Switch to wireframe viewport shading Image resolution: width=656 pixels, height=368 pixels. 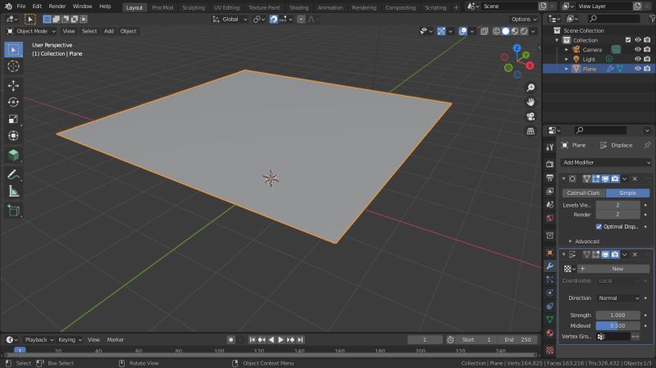click(497, 31)
